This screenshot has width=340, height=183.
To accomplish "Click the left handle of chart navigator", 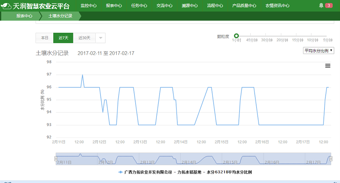I will pos(56,158).
